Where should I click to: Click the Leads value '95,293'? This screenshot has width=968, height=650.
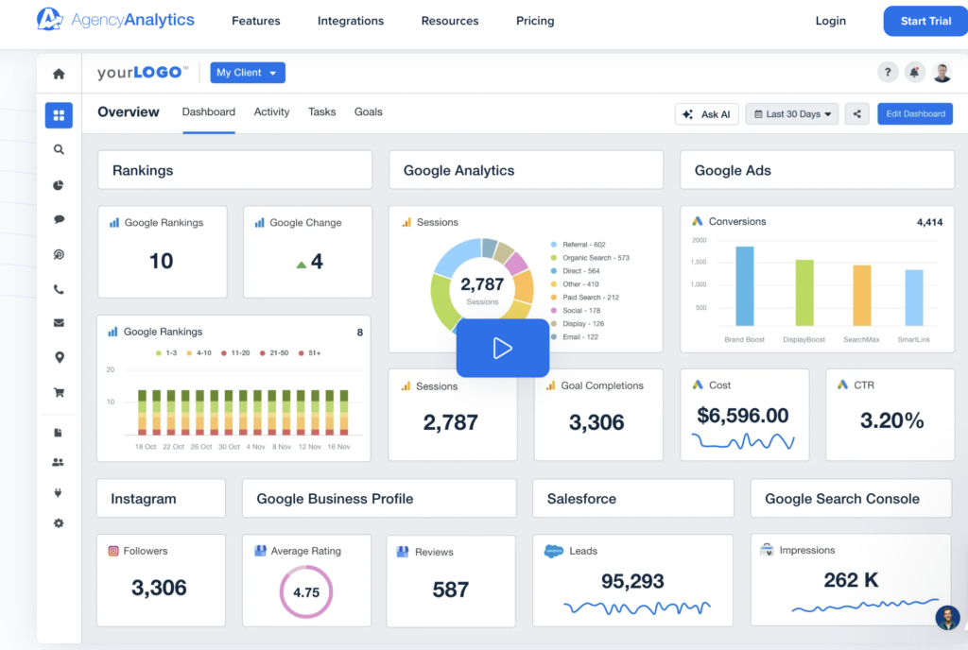(x=632, y=581)
